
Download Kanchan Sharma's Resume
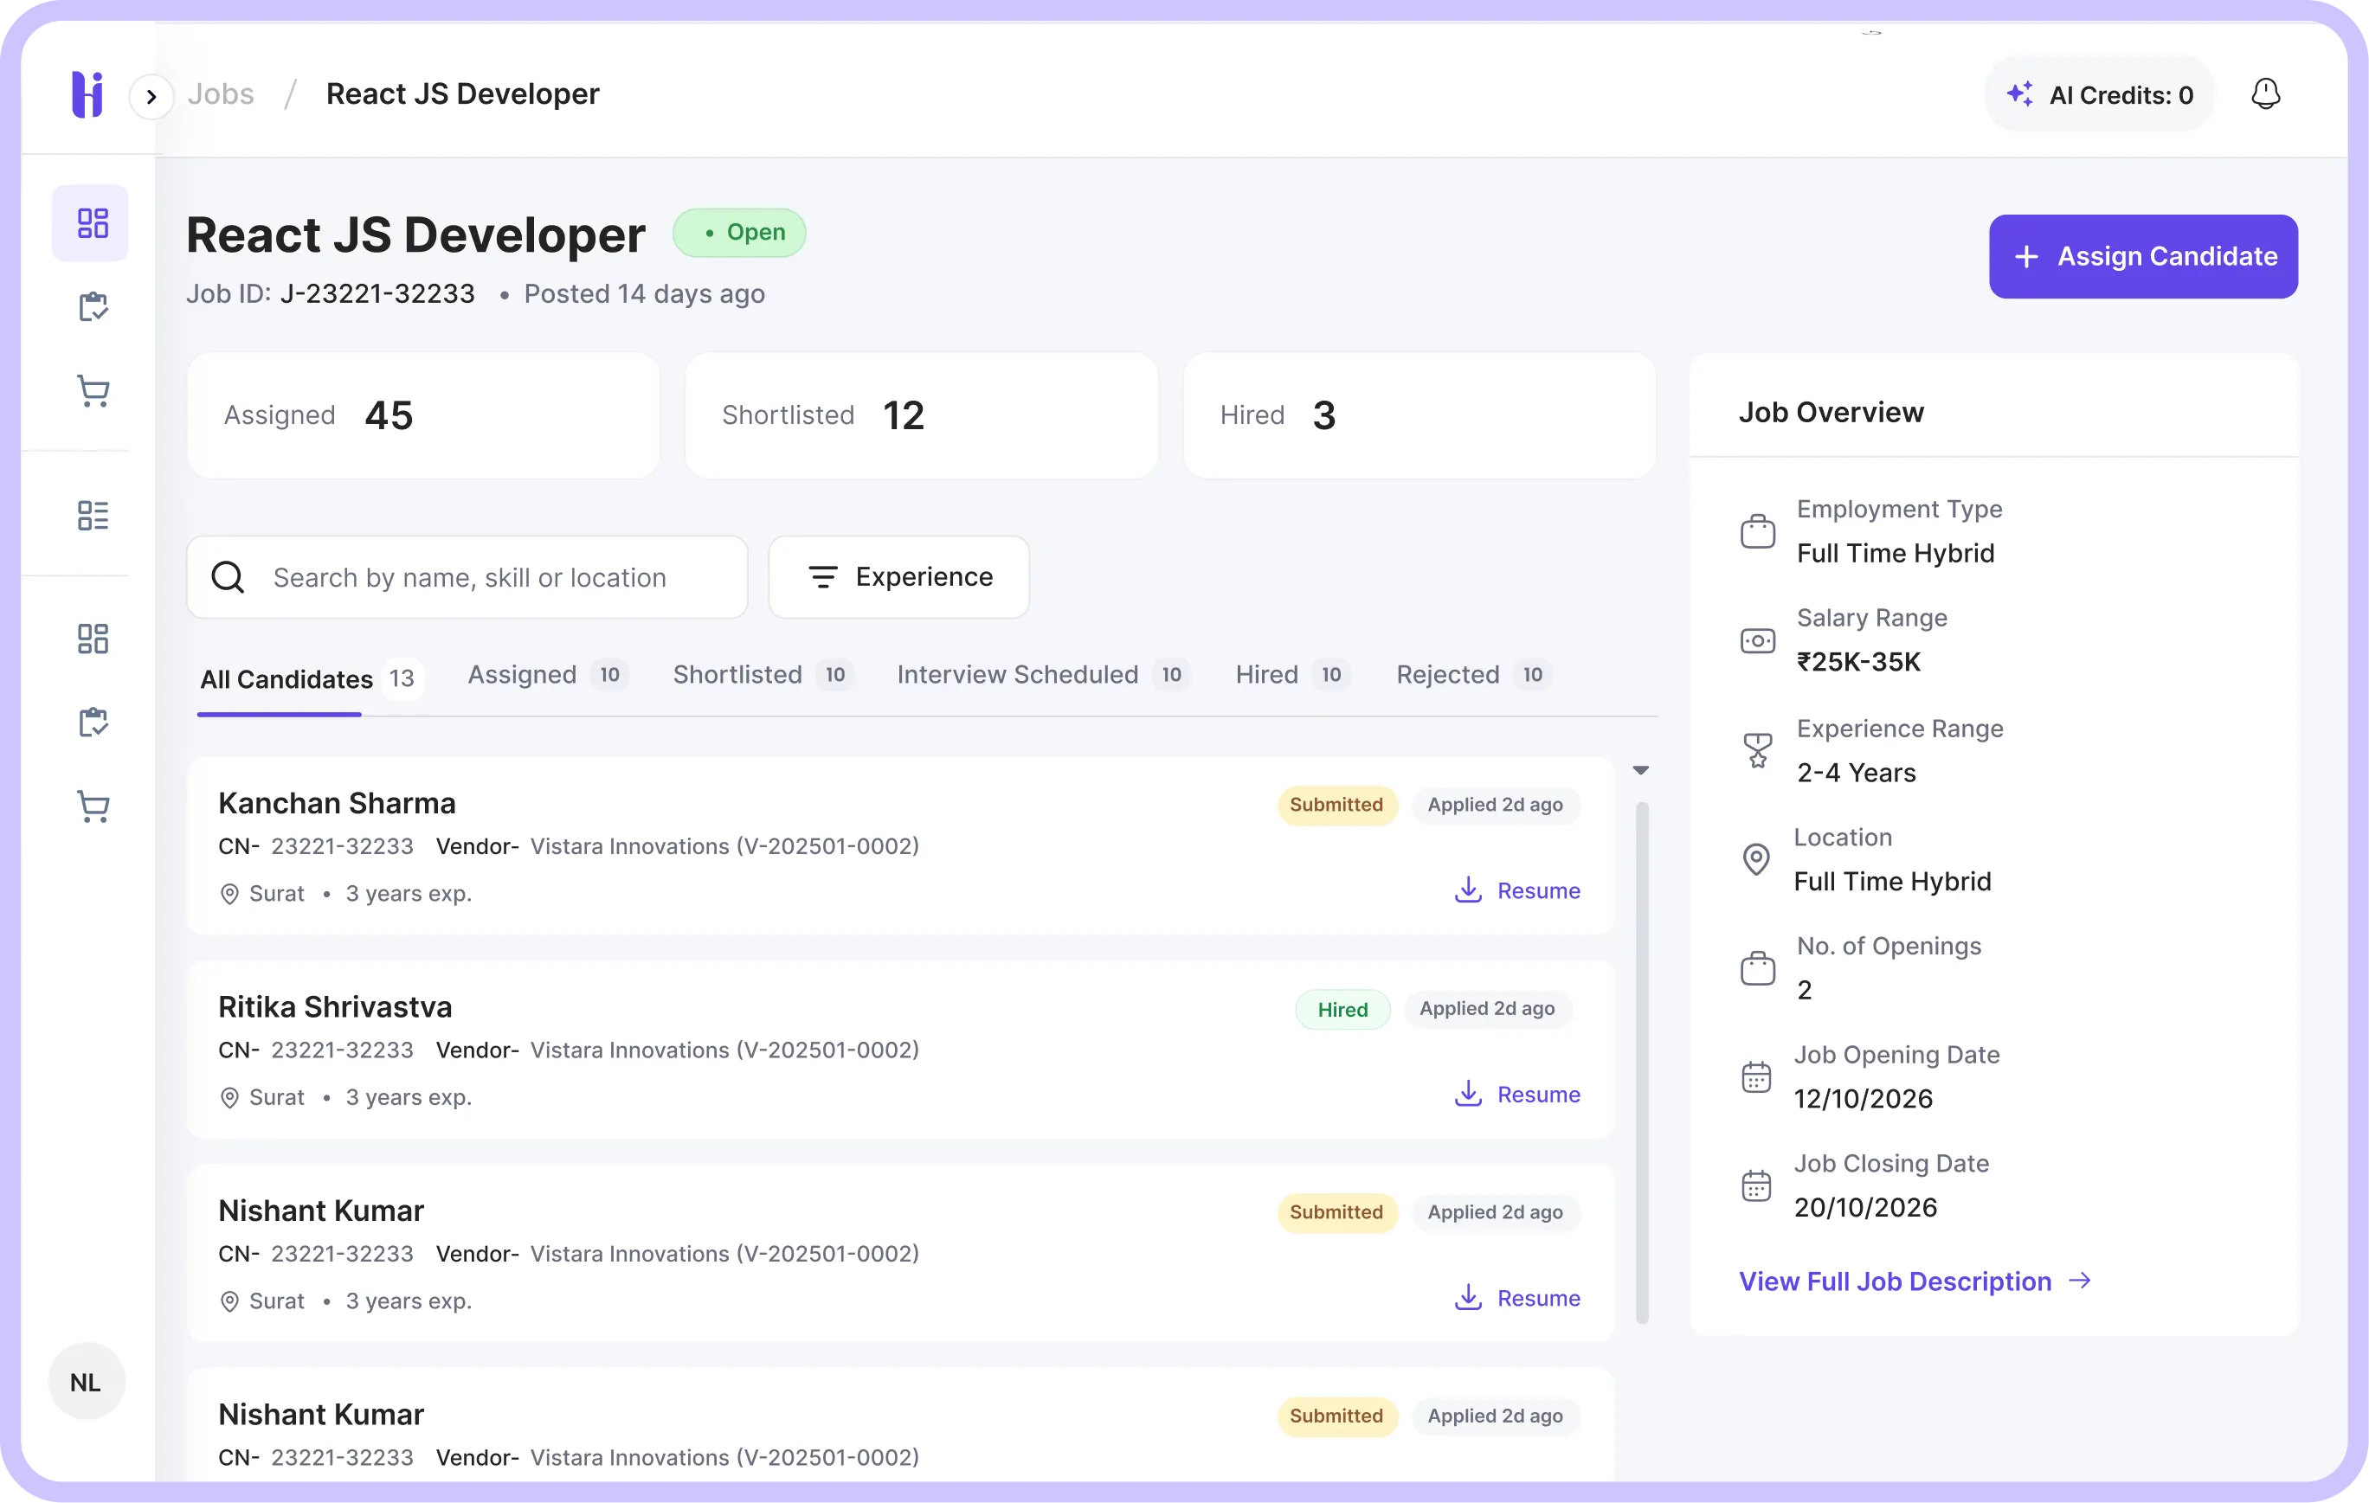(x=1517, y=890)
